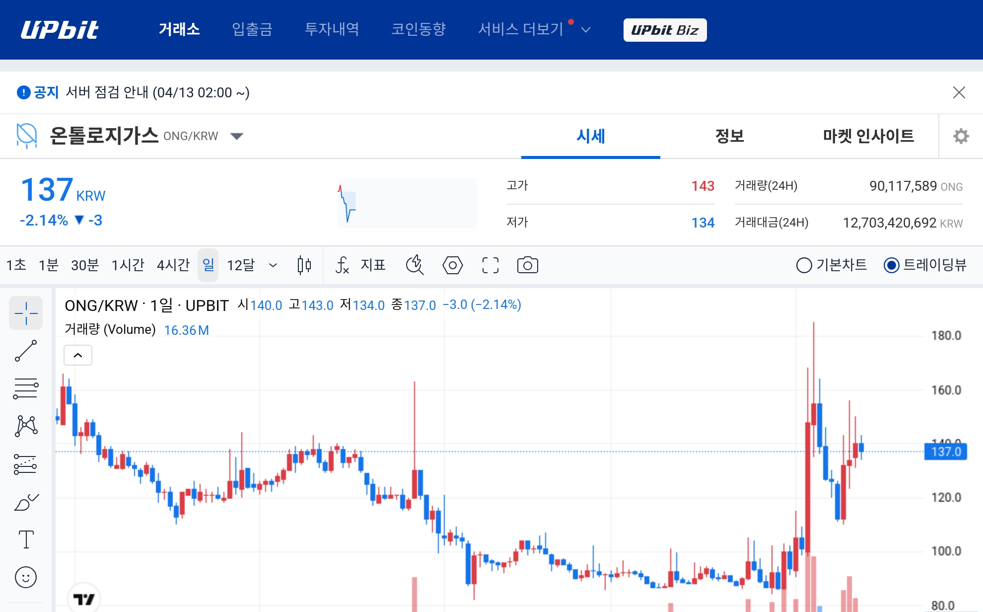Select the crosshair cursor tool
Image resolution: width=983 pixels, height=612 pixels.
(x=26, y=313)
